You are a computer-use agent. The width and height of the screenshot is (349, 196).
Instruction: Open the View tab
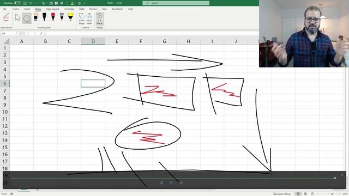tap(104, 9)
